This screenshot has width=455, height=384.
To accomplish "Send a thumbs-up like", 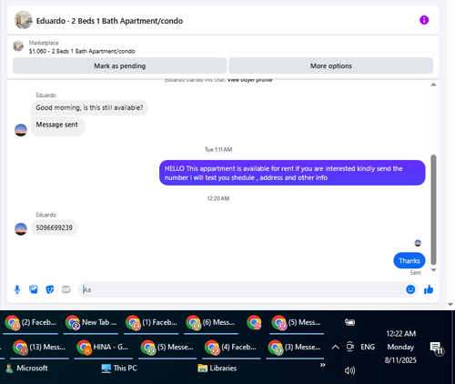I will tap(429, 289).
